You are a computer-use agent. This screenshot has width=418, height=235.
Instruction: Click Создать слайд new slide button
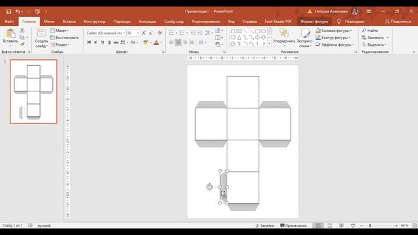(41, 38)
